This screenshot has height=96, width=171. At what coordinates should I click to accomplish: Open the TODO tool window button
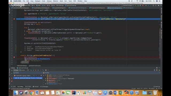click(x=28, y=87)
